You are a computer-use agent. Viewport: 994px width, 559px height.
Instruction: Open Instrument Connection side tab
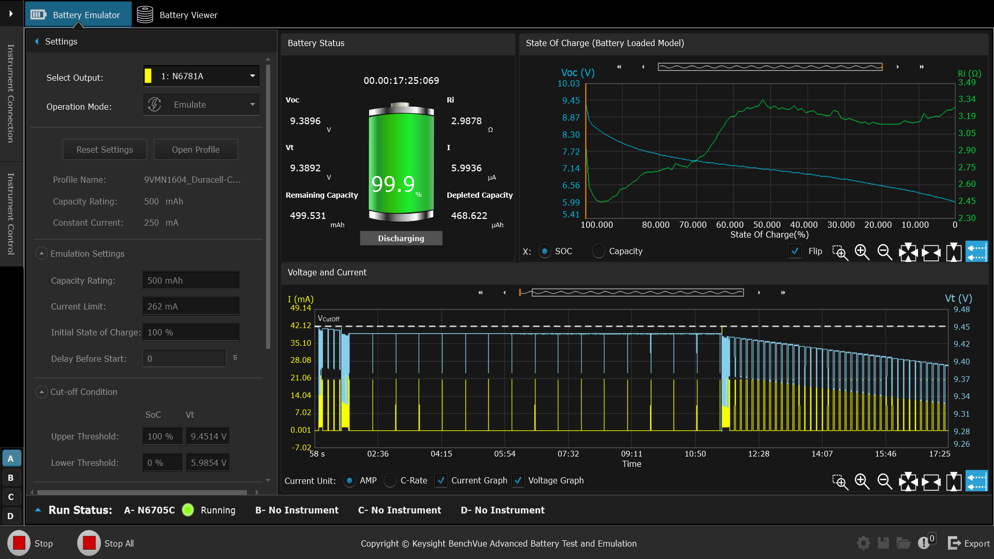pos(10,94)
